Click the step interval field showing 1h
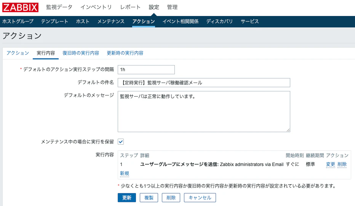 point(146,70)
